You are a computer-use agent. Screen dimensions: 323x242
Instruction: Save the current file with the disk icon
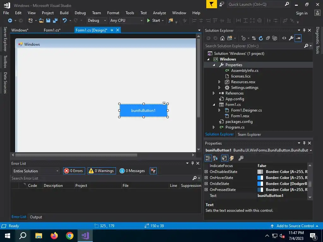[48, 20]
